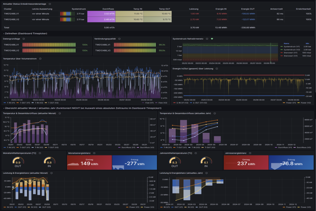Click the info icon on Datengrundlage panel
316x211 pixels.
(24, 38)
